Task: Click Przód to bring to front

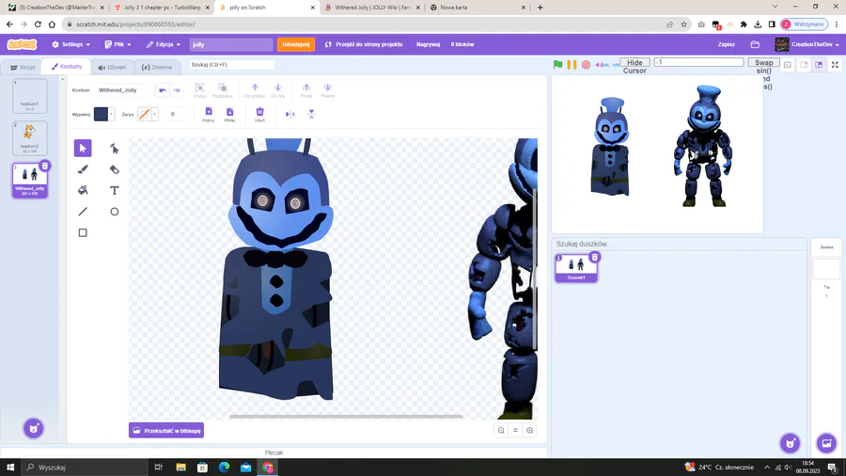Action: [x=306, y=90]
